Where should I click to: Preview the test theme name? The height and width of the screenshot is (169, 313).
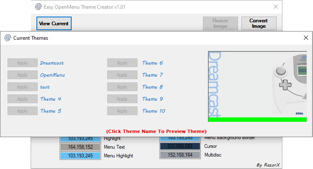[45, 87]
